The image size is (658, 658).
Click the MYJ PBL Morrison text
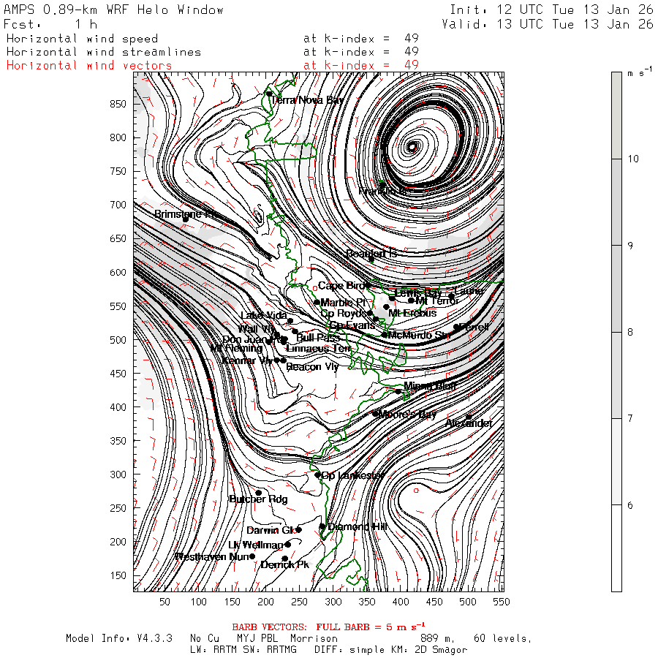[x=287, y=638]
